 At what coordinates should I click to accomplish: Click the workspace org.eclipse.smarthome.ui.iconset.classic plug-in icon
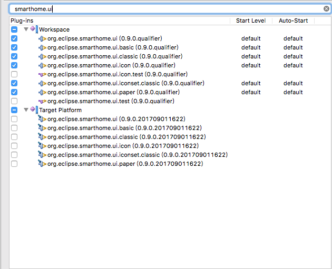42,83
